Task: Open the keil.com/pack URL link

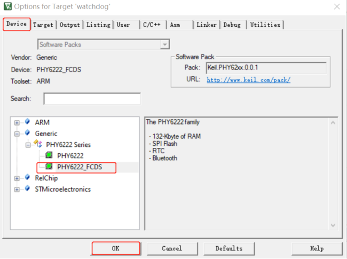Action: coord(249,80)
